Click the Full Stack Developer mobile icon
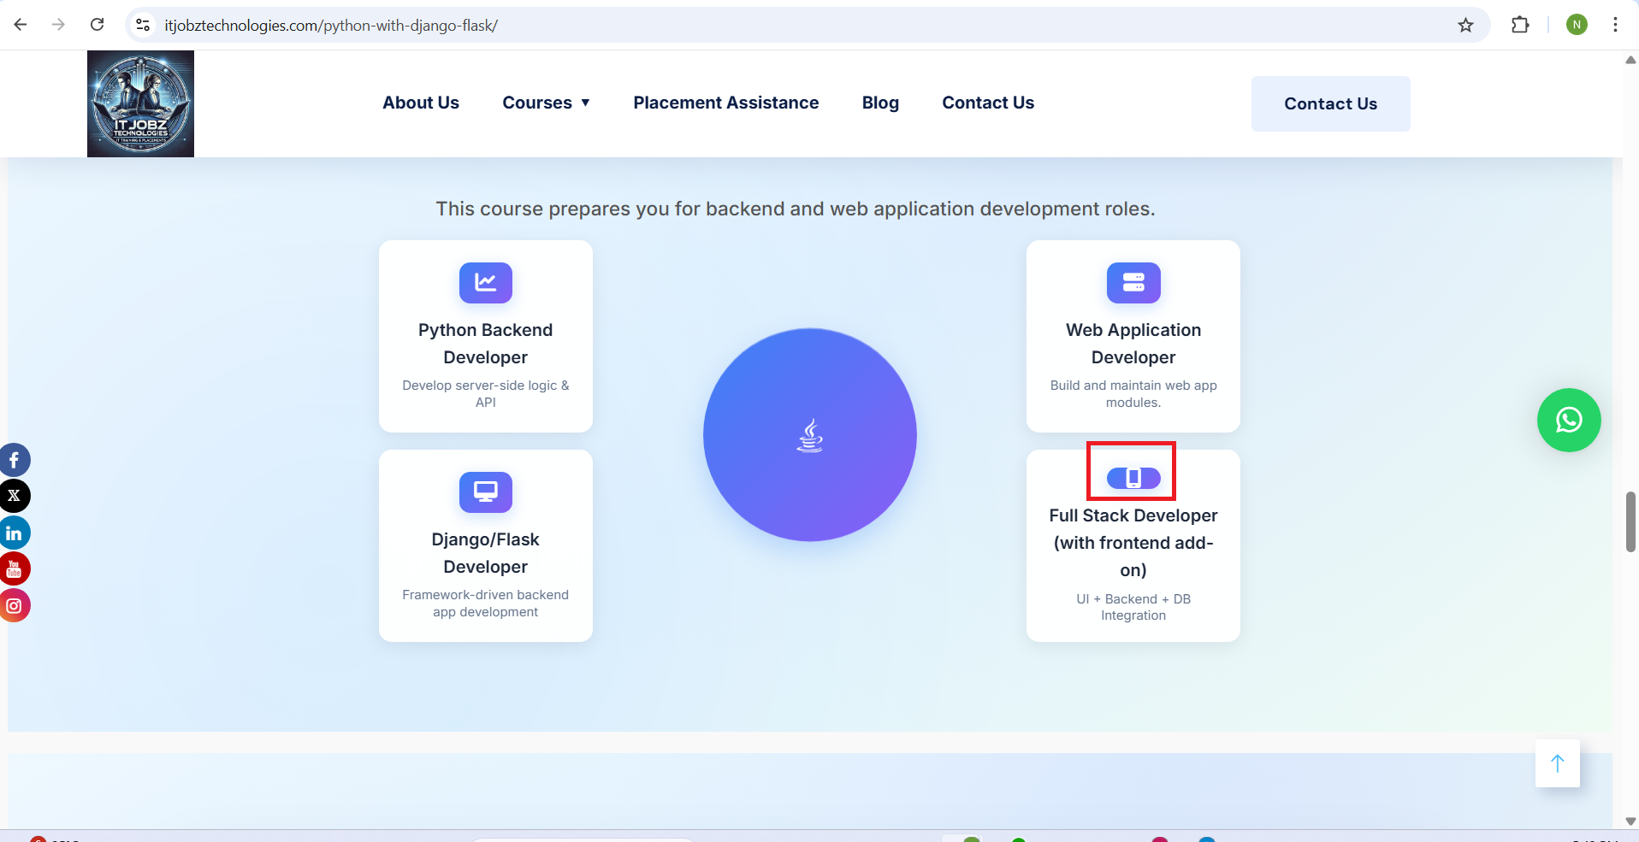 tap(1133, 478)
